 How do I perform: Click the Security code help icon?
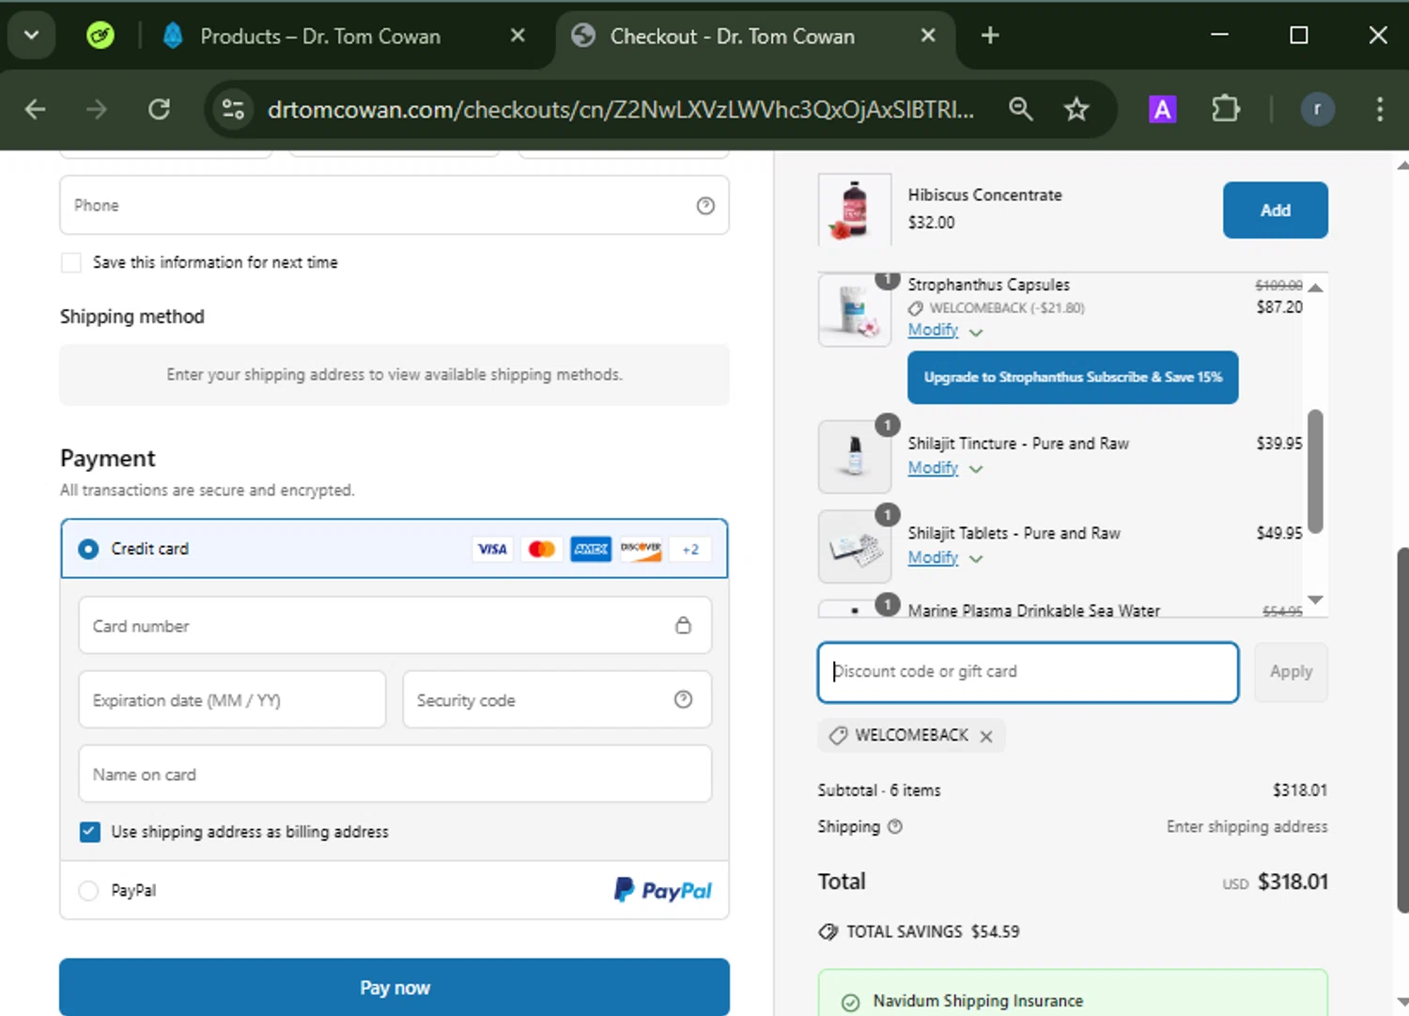684,699
